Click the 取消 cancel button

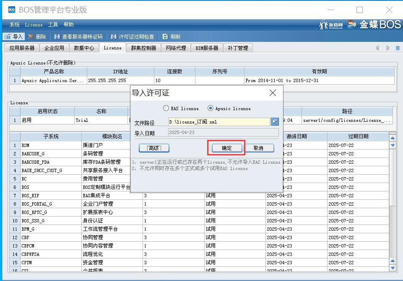[259, 148]
